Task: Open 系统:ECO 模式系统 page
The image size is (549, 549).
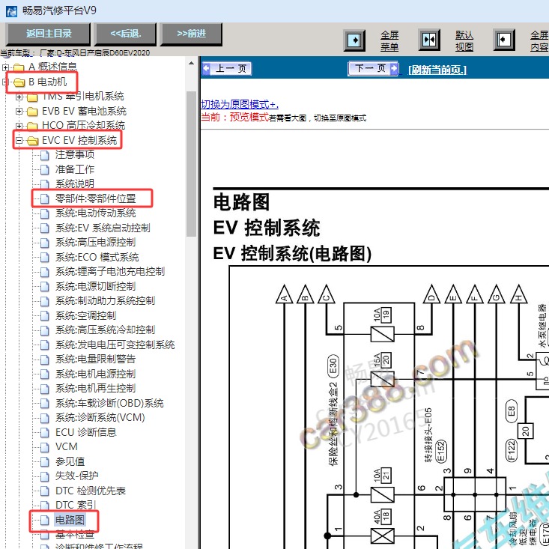Action: [97, 258]
